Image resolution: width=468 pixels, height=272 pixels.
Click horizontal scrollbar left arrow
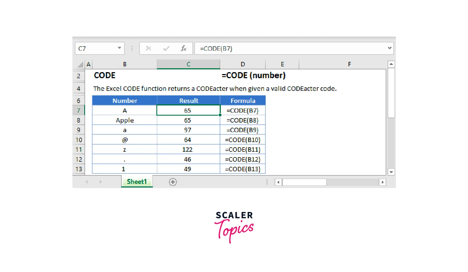pos(278,182)
